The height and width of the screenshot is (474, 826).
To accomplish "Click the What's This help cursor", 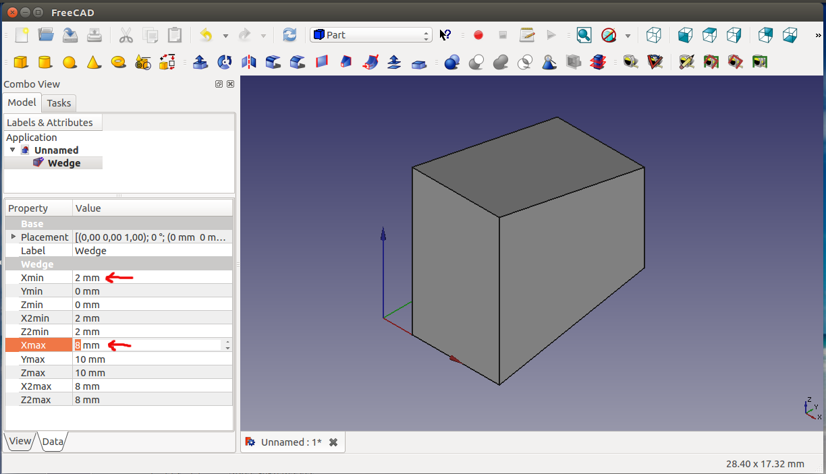I will pyautogui.click(x=445, y=35).
